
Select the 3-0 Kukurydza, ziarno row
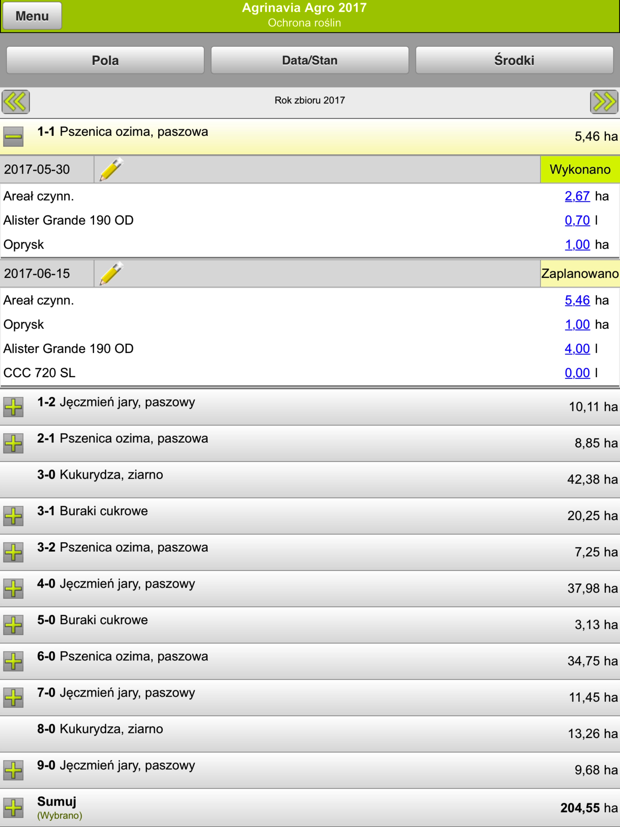click(x=310, y=480)
